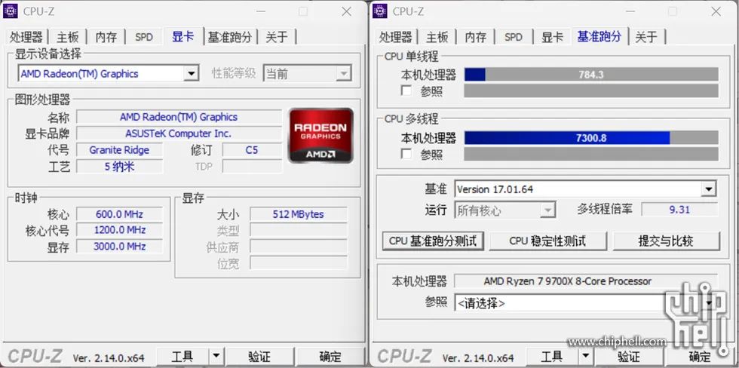The width and height of the screenshot is (739, 368).
Task: Select the 显卡 tab in left window
Action: [x=182, y=35]
